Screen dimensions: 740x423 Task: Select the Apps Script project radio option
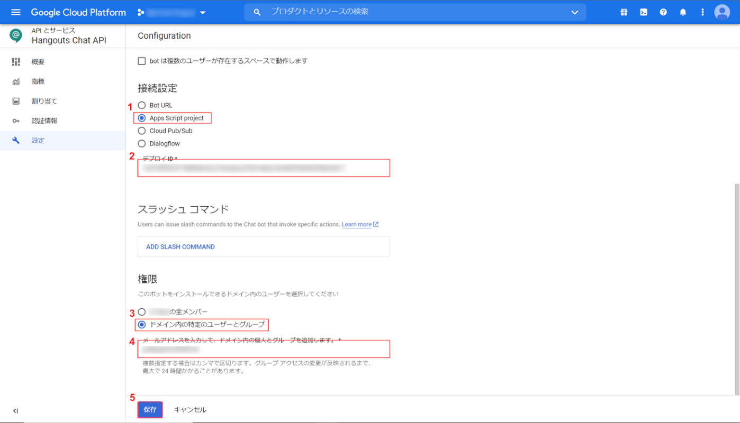coord(141,118)
